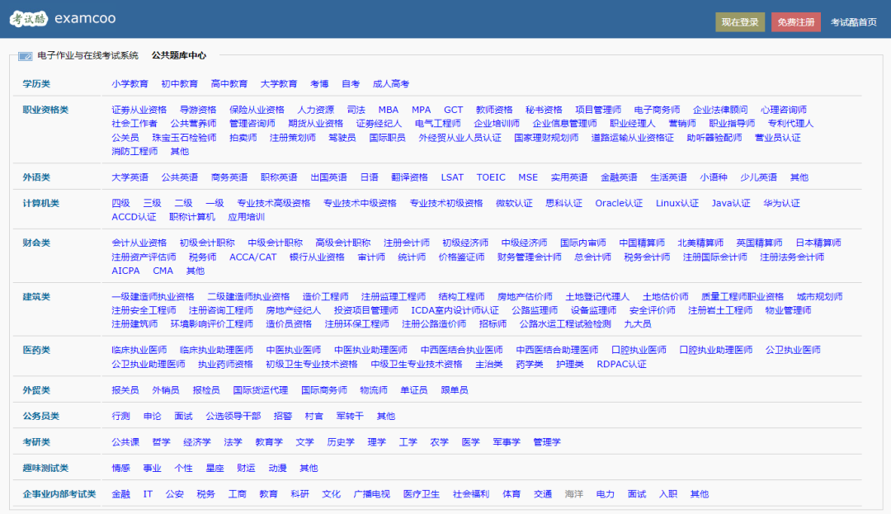Select 二级建造师执业资格 link

coord(248,296)
